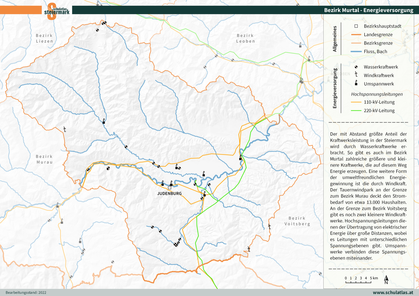Click the thin Bezirksgrenze line sample in legend
419x296 pixels.
[x=356, y=43]
